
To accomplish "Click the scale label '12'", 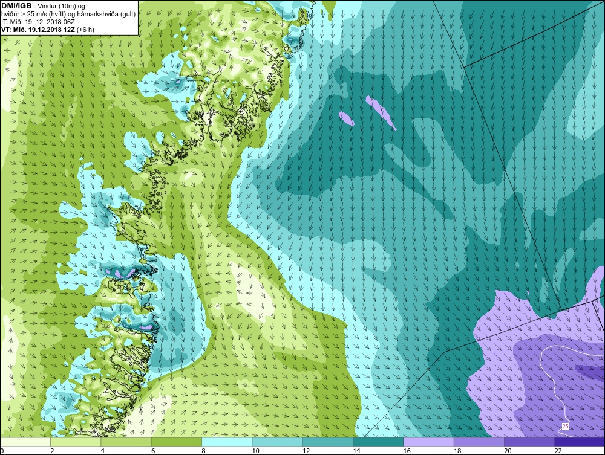I will tap(306, 451).
